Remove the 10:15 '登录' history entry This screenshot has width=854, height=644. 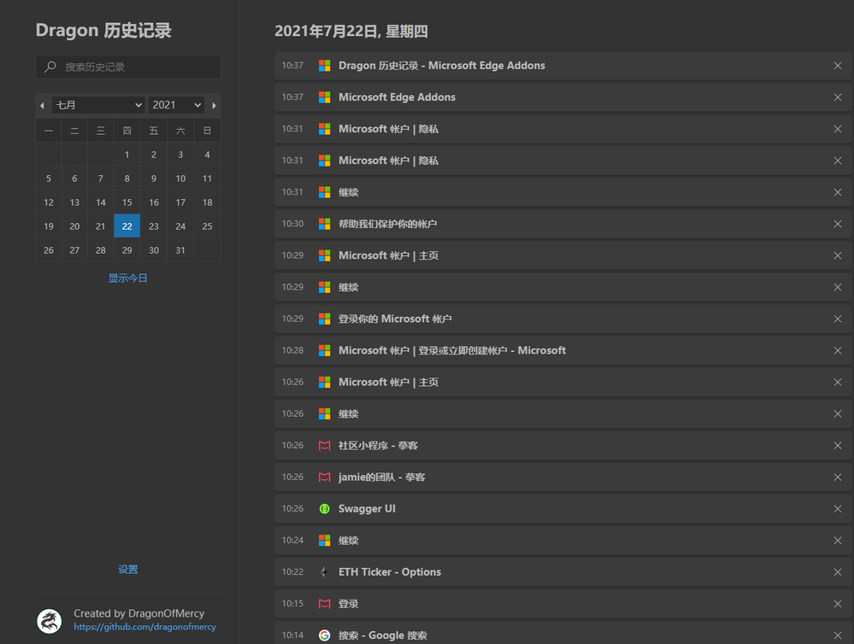[x=837, y=604]
